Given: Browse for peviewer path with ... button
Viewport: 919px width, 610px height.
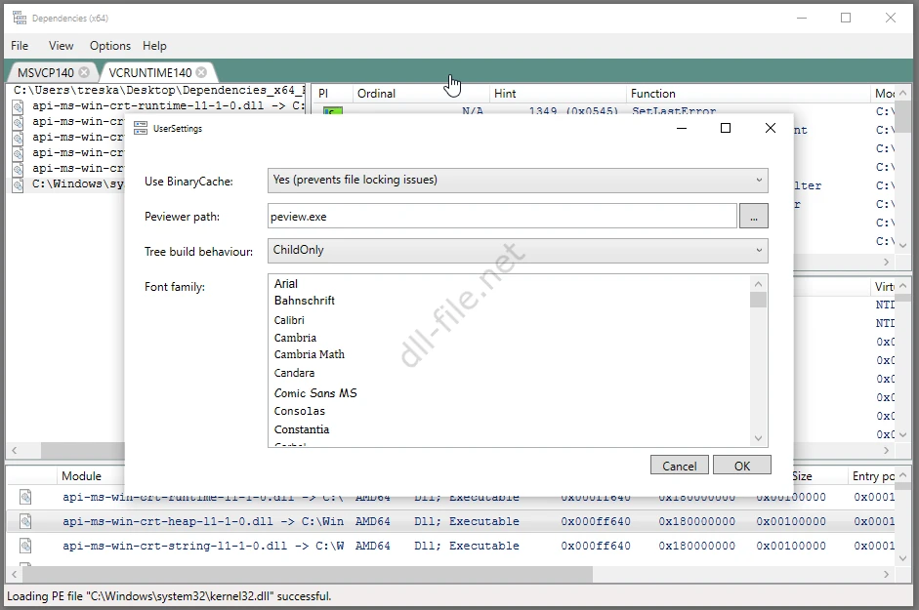Looking at the screenshot, I should [x=754, y=217].
